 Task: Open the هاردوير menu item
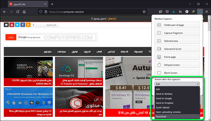click(x=47, y=52)
